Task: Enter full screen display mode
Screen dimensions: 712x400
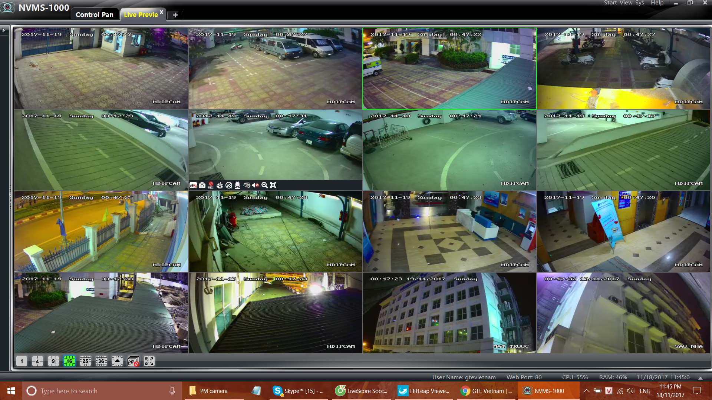Action: pos(149,361)
